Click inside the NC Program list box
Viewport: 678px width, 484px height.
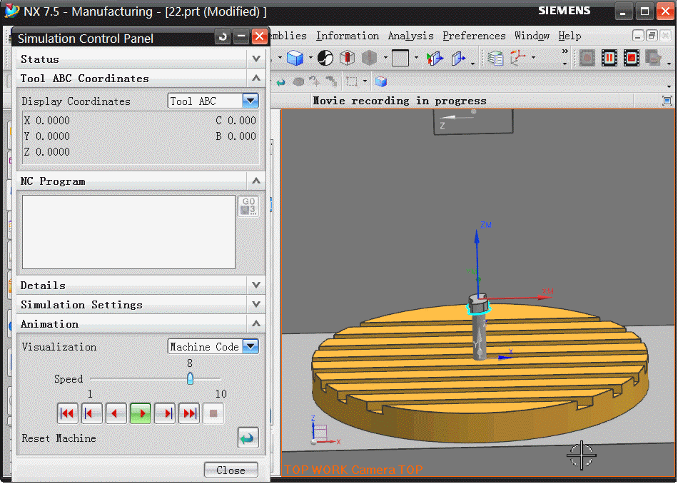[x=128, y=232]
